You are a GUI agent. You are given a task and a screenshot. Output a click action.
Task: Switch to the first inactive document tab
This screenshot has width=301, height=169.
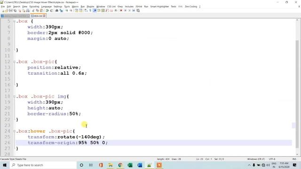click(16, 16)
